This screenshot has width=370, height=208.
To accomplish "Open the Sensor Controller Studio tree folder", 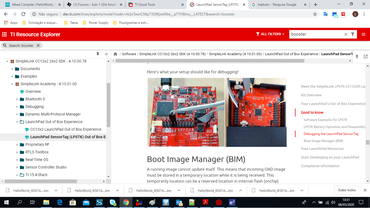I will point(46,167).
